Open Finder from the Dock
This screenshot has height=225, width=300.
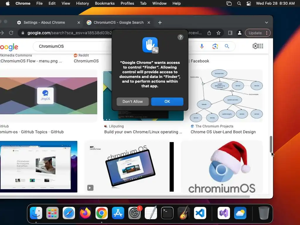[x=36, y=213]
